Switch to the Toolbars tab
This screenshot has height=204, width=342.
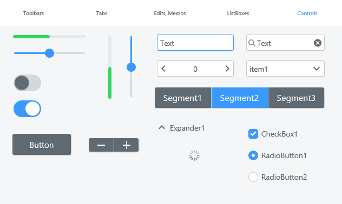pyautogui.click(x=34, y=13)
